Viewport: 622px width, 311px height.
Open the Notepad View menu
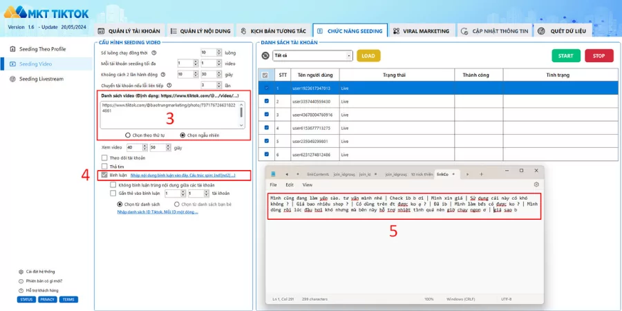pos(307,185)
